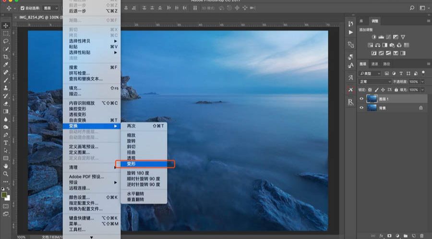Switch to the 通道 tab

[374, 64]
